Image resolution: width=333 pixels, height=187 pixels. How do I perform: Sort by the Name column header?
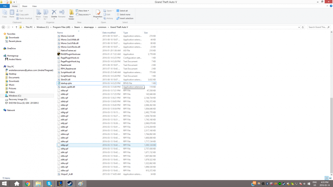tap(79, 33)
